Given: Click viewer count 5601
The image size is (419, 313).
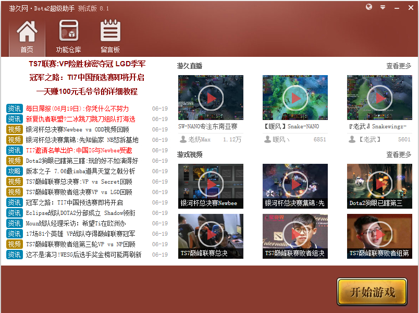Looking at the screenshot, I should (404, 139).
